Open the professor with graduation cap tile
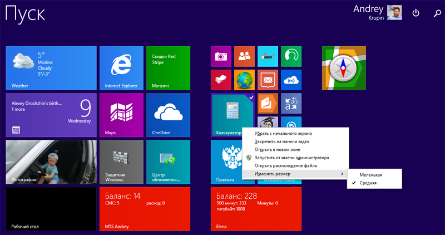Viewport: 445px width, 235px height. (268, 122)
